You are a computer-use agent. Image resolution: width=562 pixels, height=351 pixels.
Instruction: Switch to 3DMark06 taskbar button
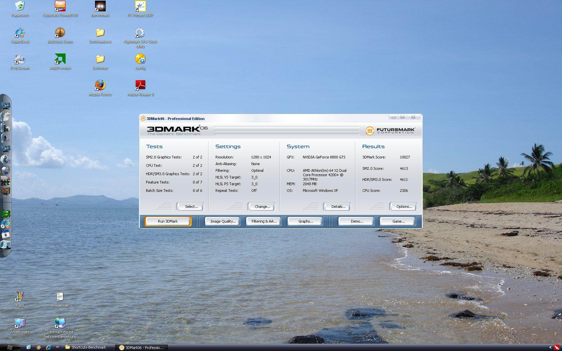click(x=142, y=348)
